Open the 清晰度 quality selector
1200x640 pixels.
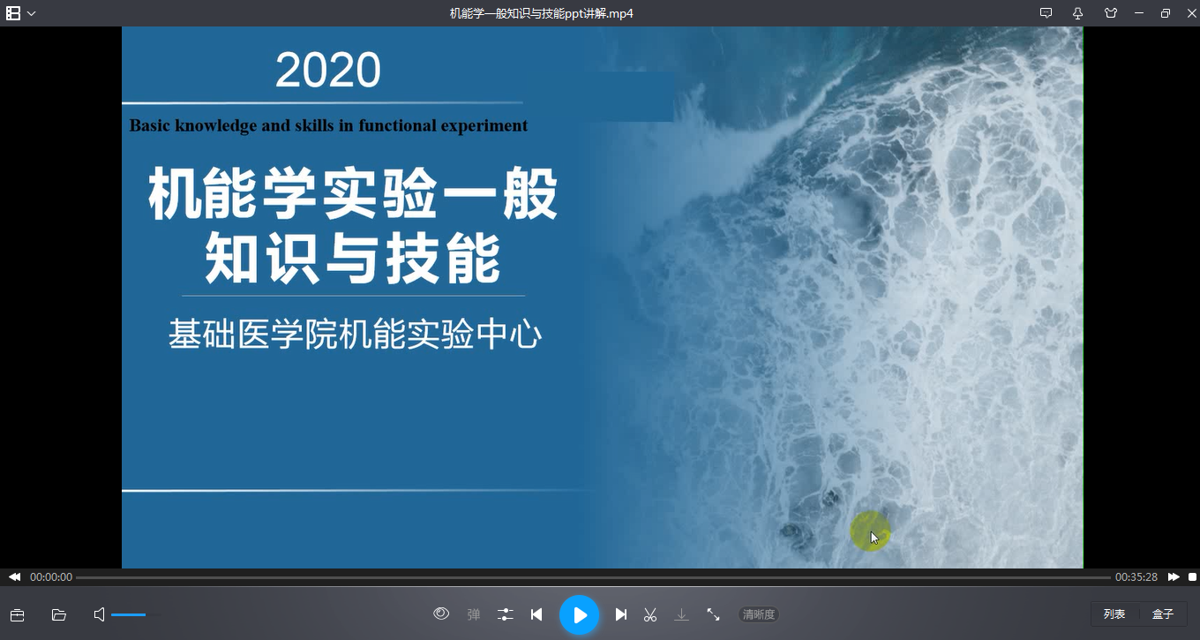tap(759, 614)
